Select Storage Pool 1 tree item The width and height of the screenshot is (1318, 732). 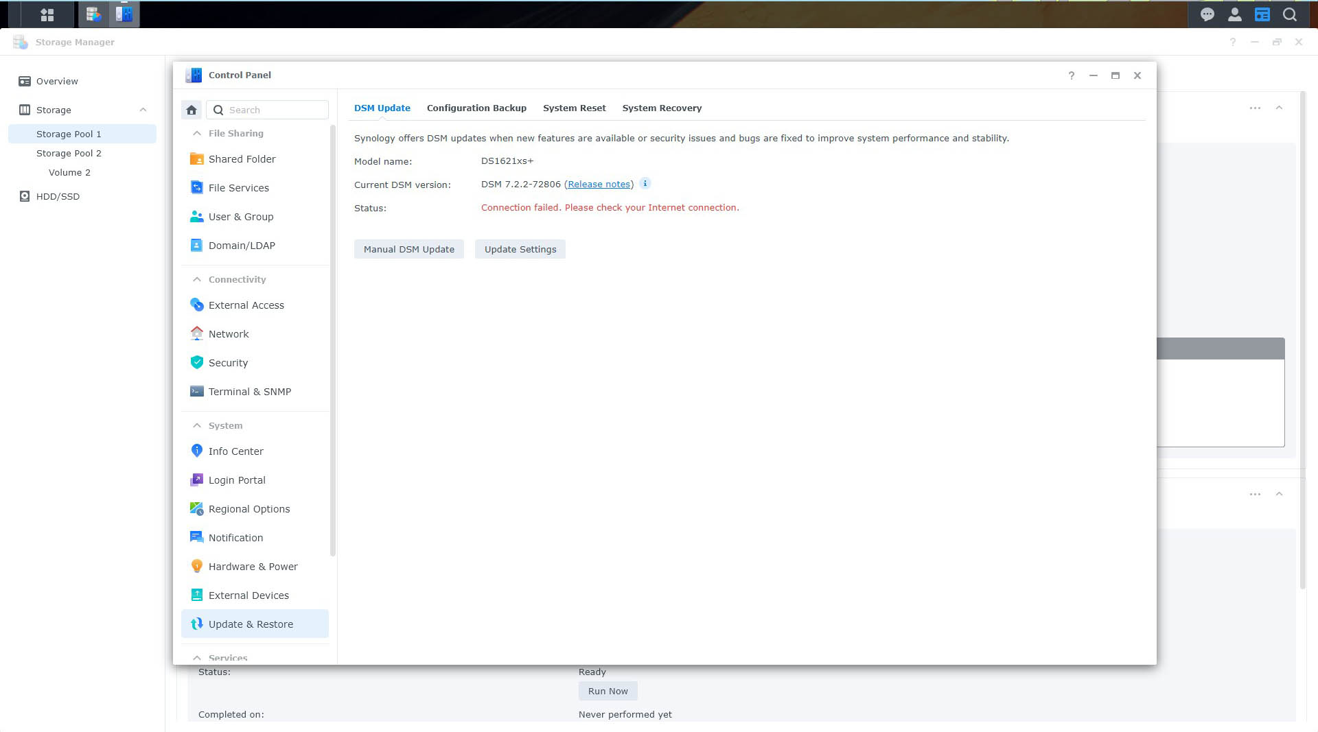pyautogui.click(x=82, y=134)
